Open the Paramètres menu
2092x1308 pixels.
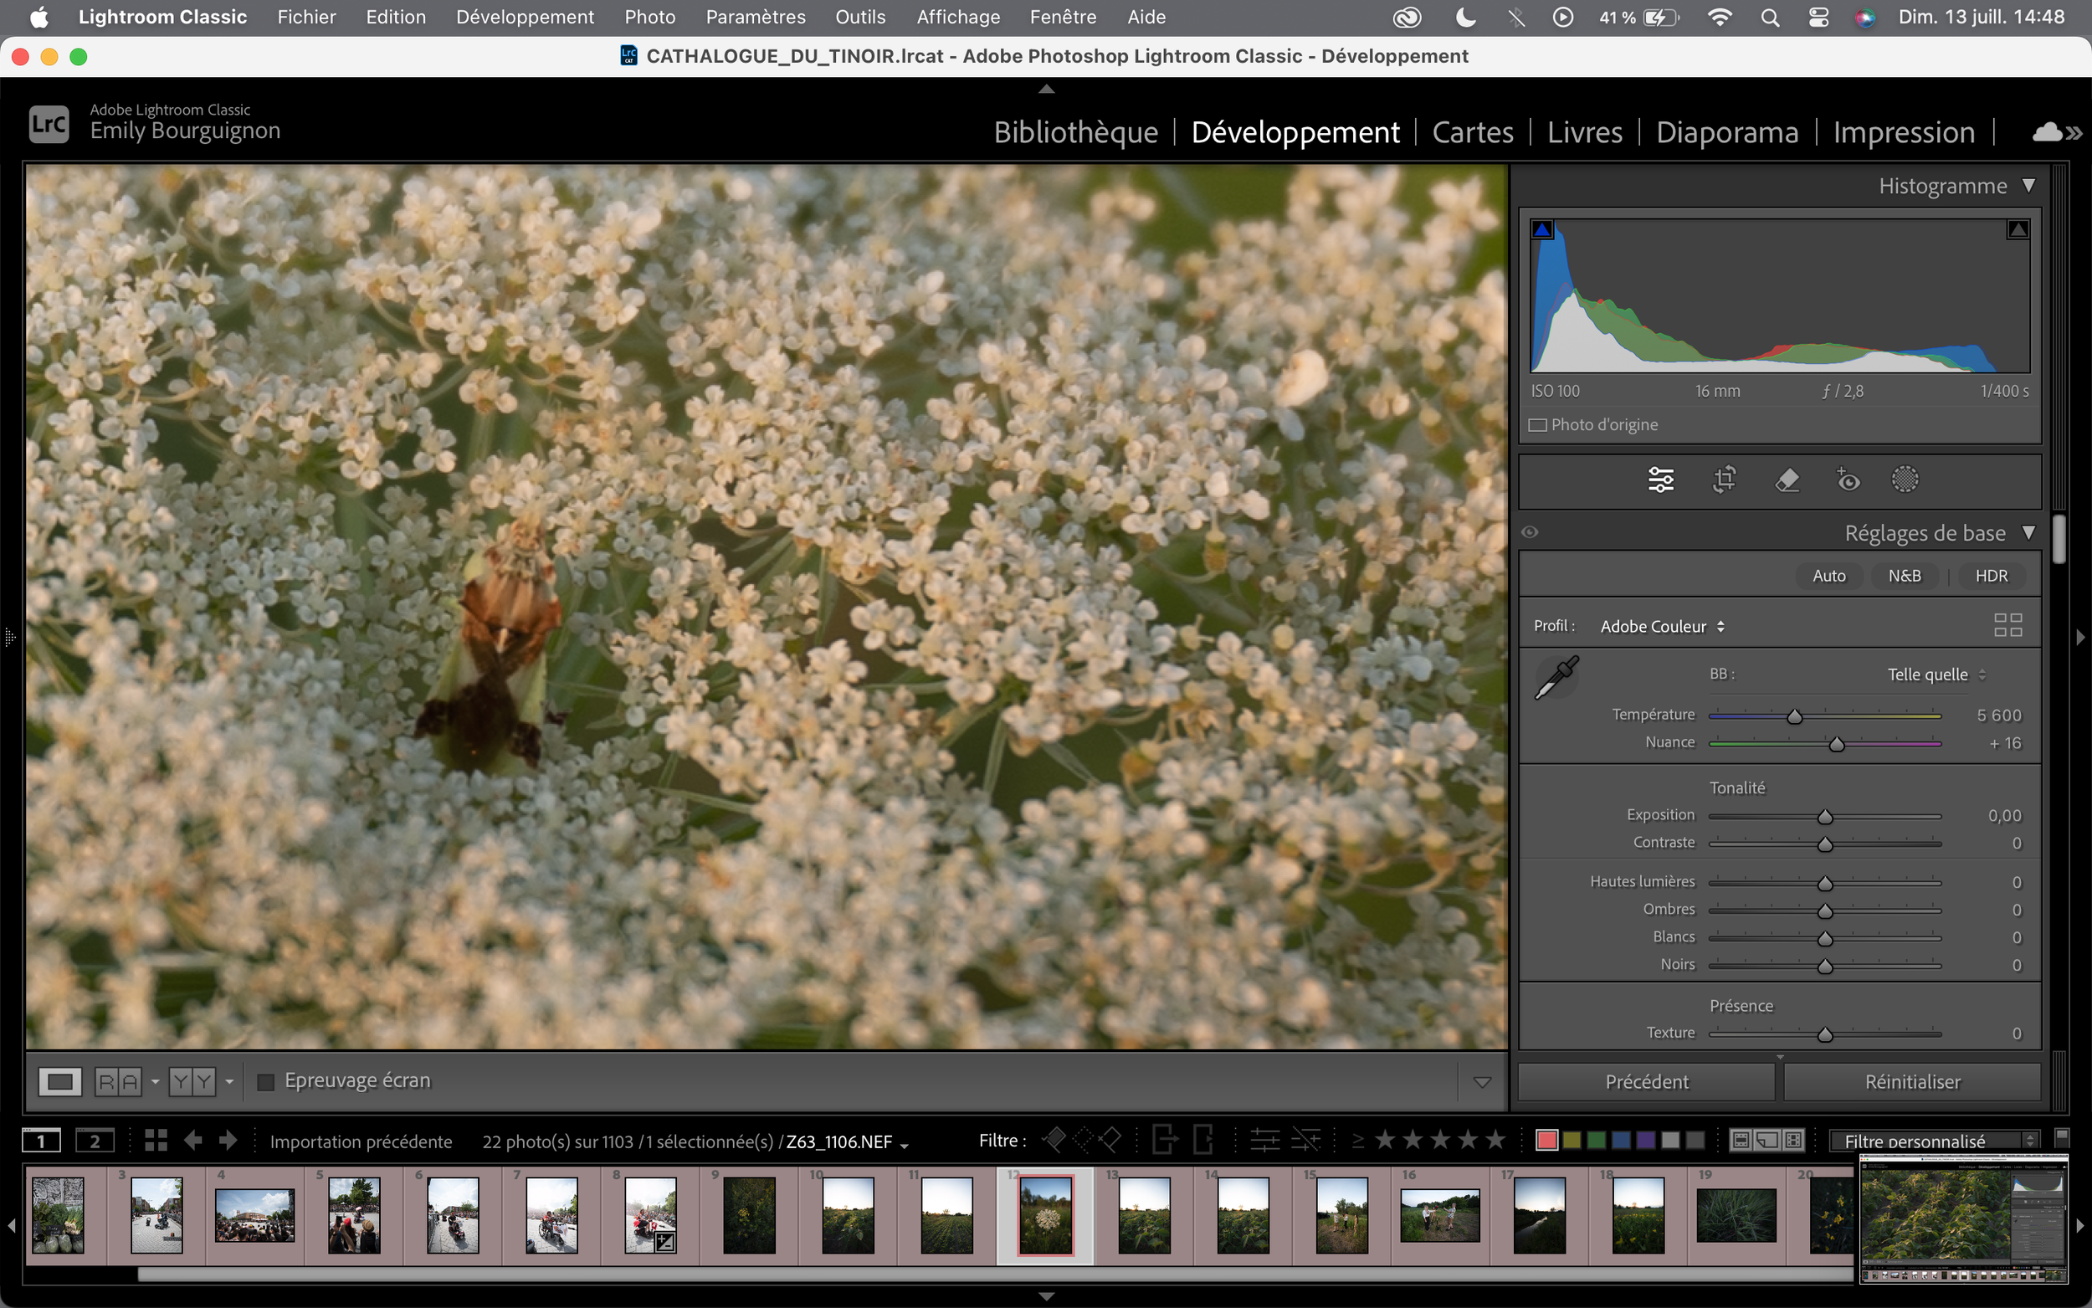(x=755, y=18)
